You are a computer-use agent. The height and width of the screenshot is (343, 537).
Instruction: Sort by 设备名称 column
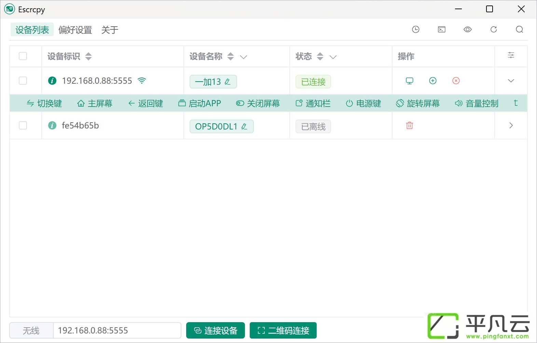pyautogui.click(x=231, y=56)
